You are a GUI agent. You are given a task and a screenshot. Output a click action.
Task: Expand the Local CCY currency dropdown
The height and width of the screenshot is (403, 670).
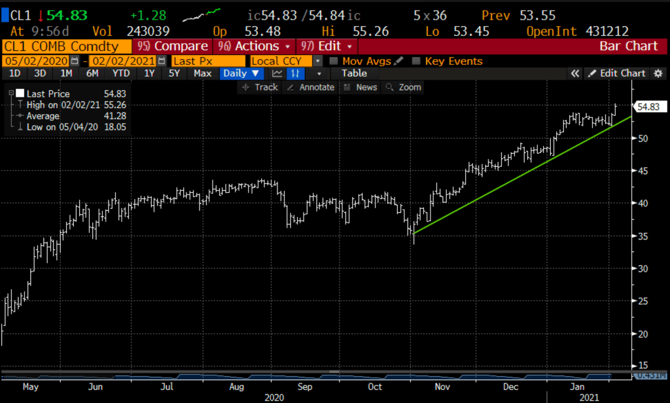pos(318,61)
